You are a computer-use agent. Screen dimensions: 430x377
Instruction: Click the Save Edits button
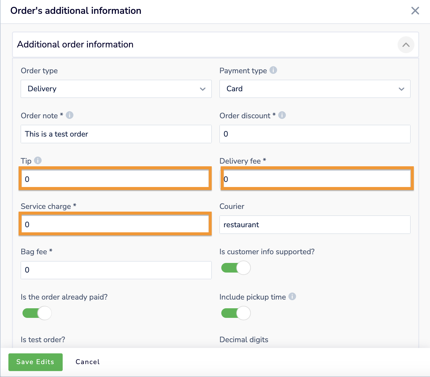coord(35,362)
